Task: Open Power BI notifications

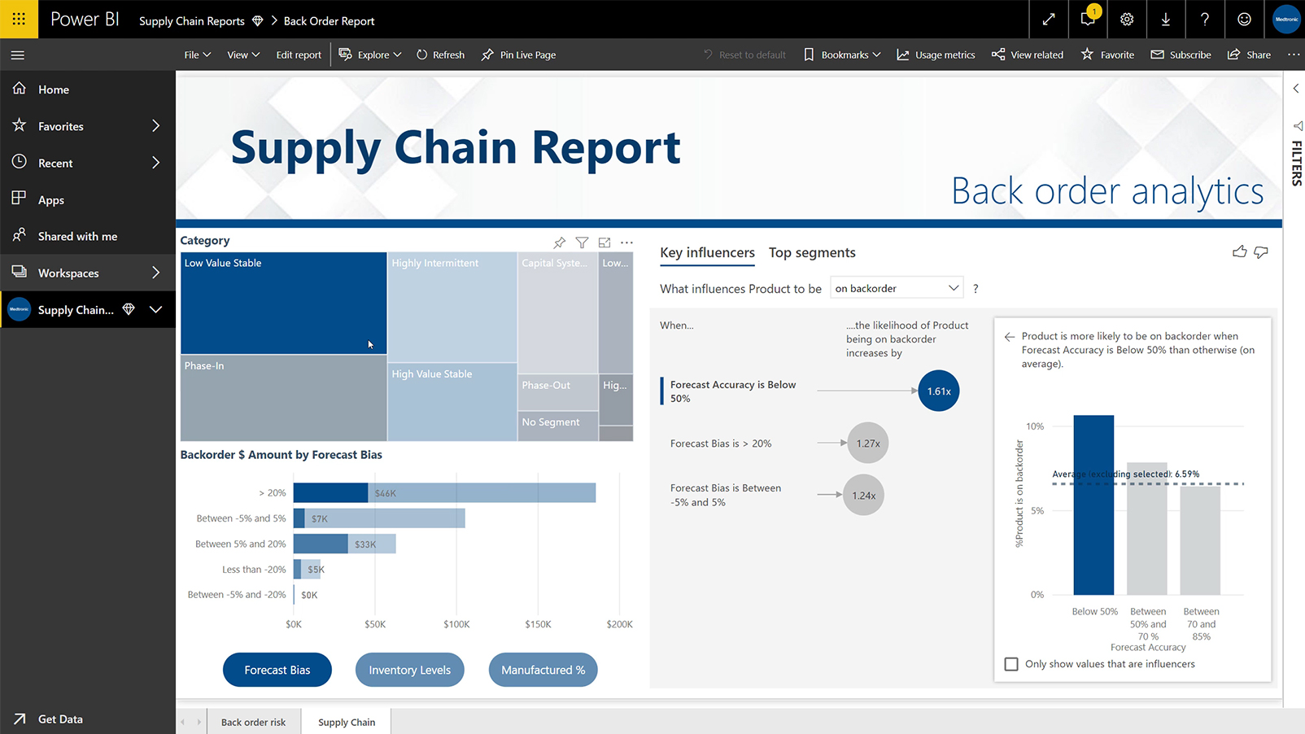Action: click(1088, 20)
